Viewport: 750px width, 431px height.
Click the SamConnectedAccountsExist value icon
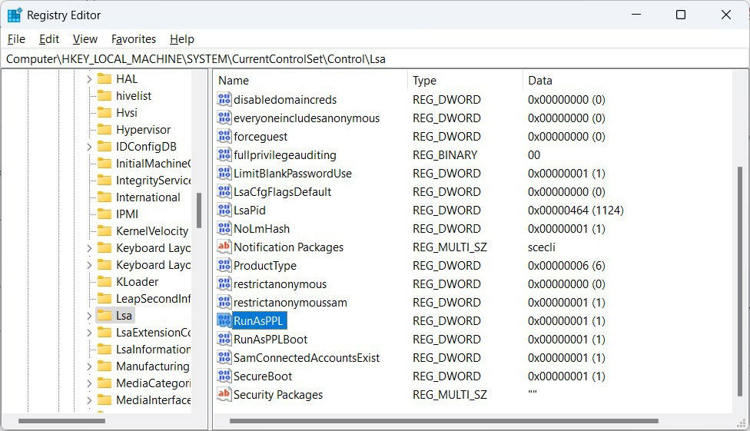click(x=224, y=357)
